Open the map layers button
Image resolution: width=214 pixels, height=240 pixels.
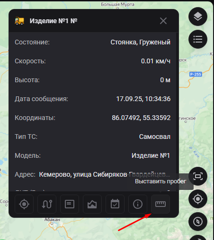(198, 17)
